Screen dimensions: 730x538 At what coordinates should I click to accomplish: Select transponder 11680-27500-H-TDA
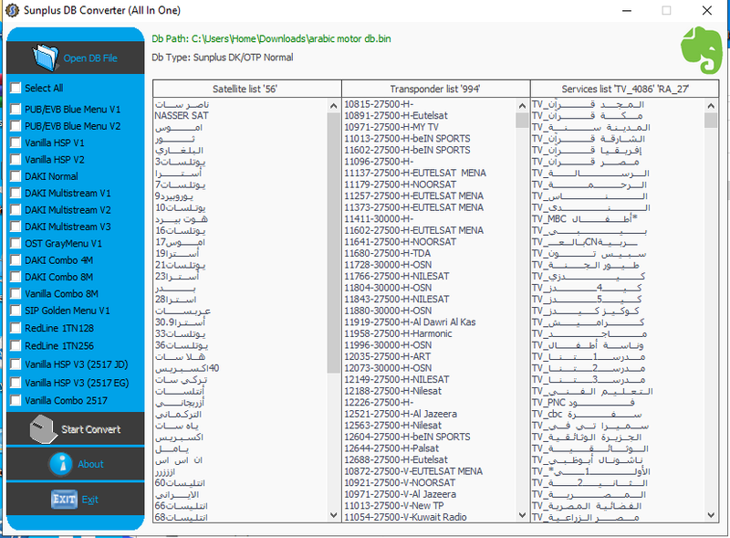387,253
